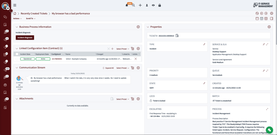Edit Service & SLA with pencil
This screenshot has width=277, height=135.
click(x=264, y=44)
